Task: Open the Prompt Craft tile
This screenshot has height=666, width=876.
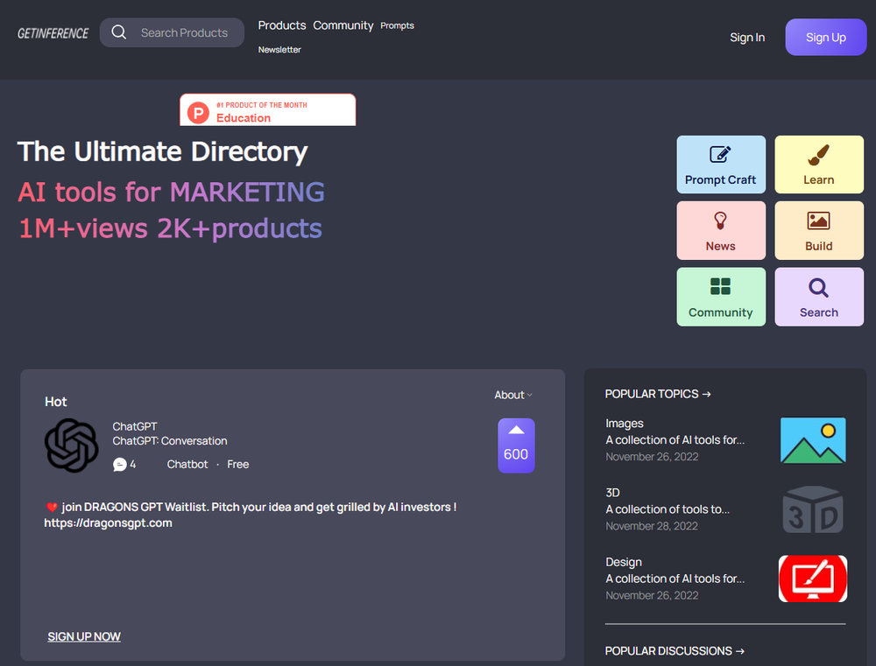Action: click(721, 165)
